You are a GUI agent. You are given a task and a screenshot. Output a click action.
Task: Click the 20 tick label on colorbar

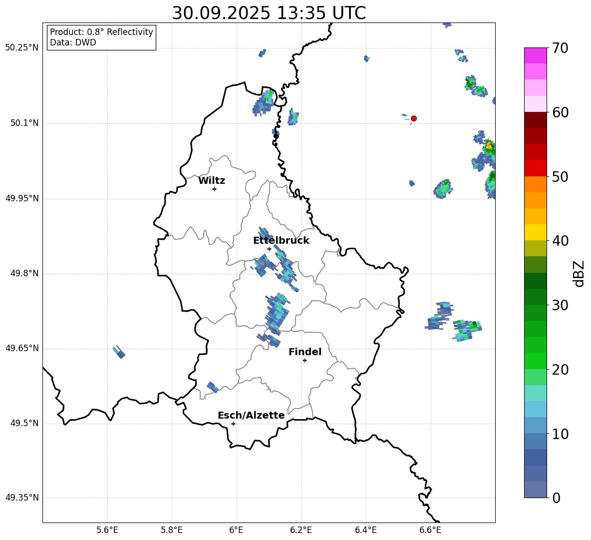(560, 370)
